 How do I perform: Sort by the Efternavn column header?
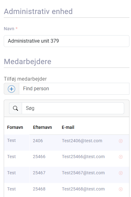point(42,127)
